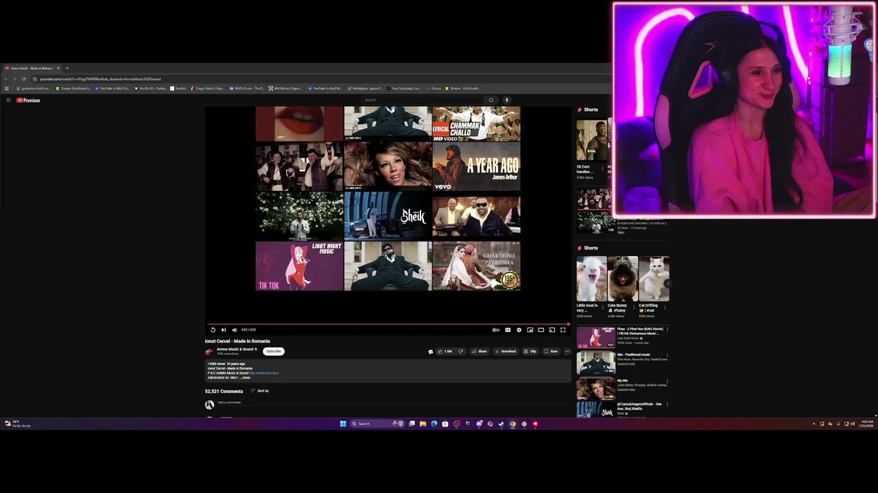The image size is (878, 493).
Task: Skip to the next video
Action: coord(224,330)
